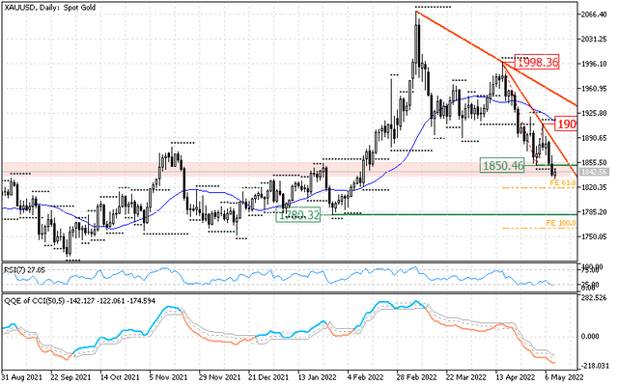Click the 1998.36 red price label
Viewport: 618px width, 386px height.
pyautogui.click(x=537, y=63)
